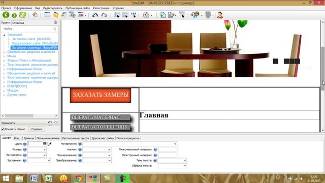The image size is (325, 183).
Task: Switch to the Позиционирование tab
Action: tap(48, 138)
